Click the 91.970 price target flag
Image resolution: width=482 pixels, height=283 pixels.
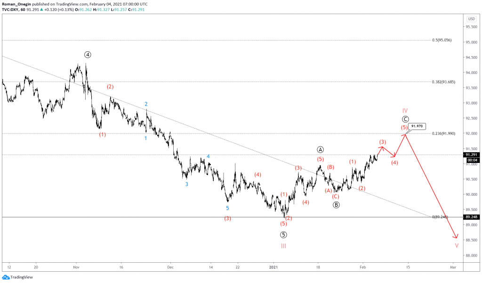(x=417, y=127)
